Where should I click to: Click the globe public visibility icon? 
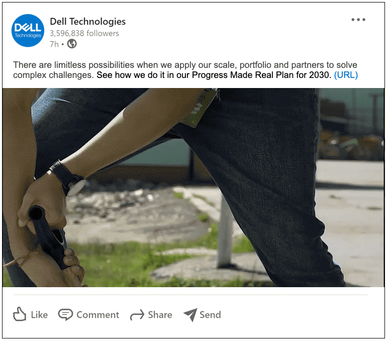(72, 44)
